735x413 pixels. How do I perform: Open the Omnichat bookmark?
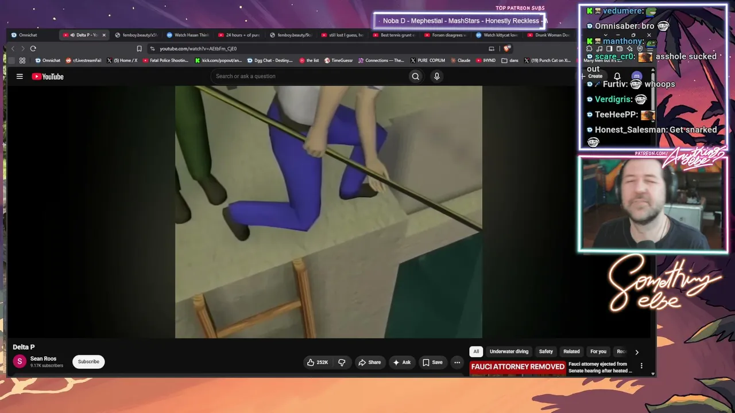(x=48, y=60)
